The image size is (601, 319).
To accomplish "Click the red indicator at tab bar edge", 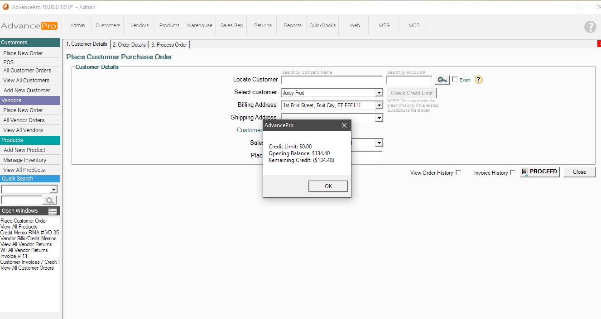I will pyautogui.click(x=599, y=44).
